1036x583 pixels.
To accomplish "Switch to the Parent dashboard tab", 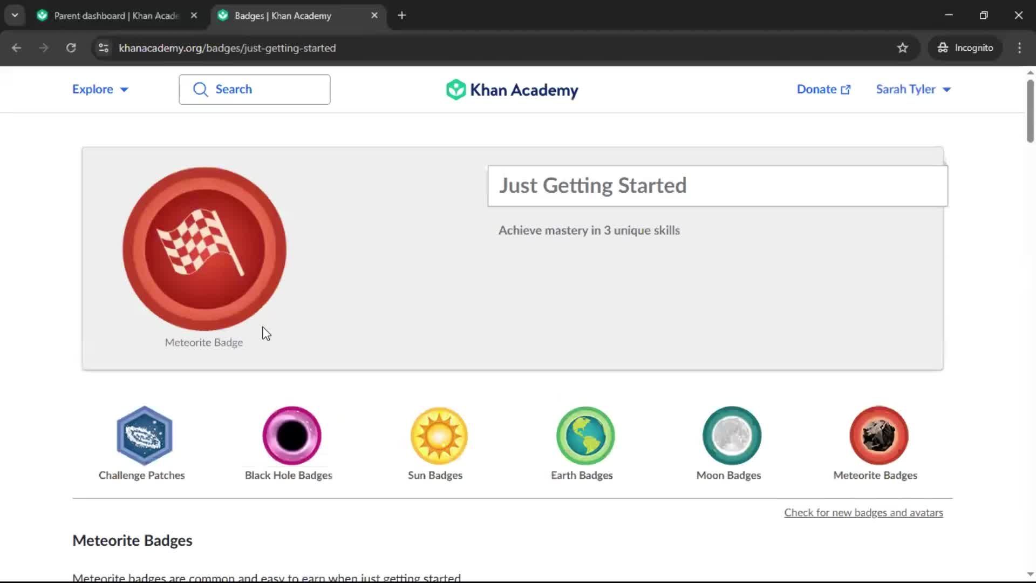I will pyautogui.click(x=118, y=16).
